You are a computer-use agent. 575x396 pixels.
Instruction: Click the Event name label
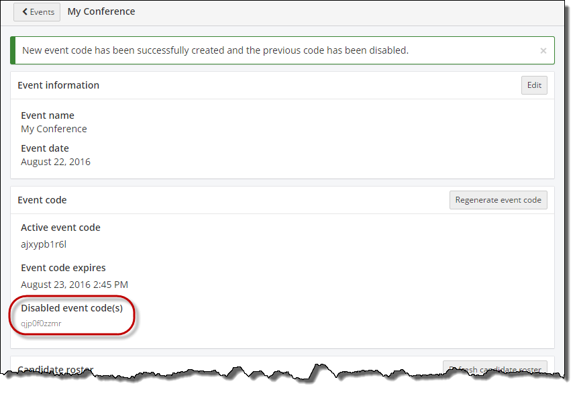48,115
